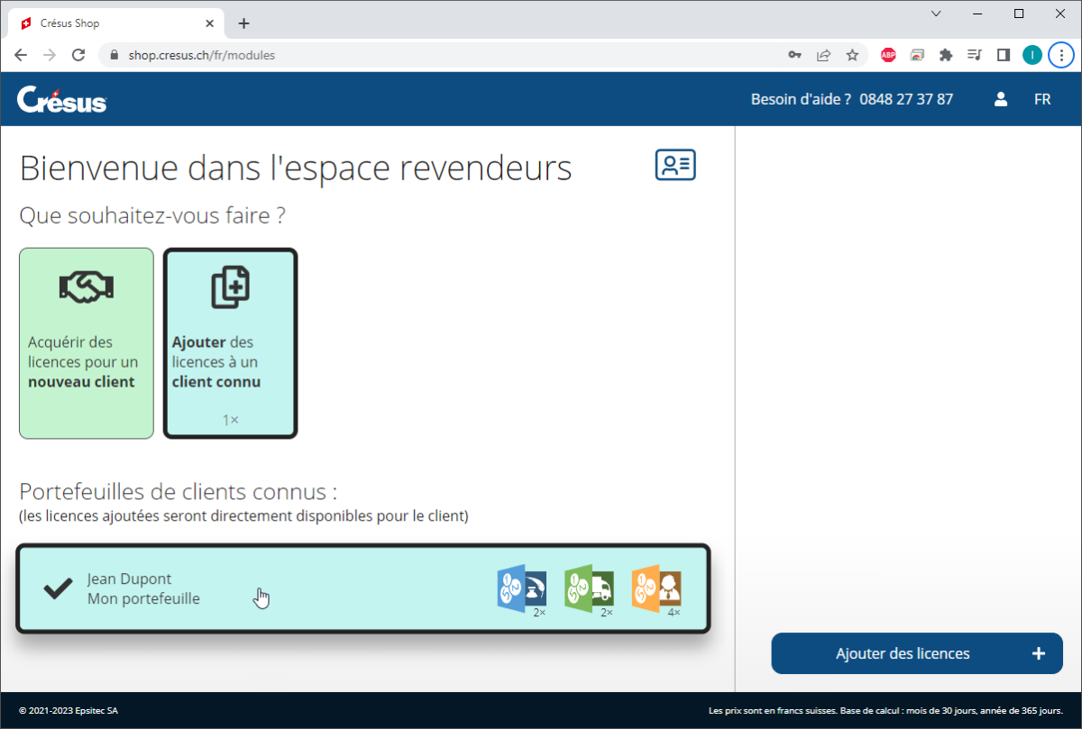Click the checkmark on Mon portefeuille row
The image size is (1082, 729).
(57, 588)
